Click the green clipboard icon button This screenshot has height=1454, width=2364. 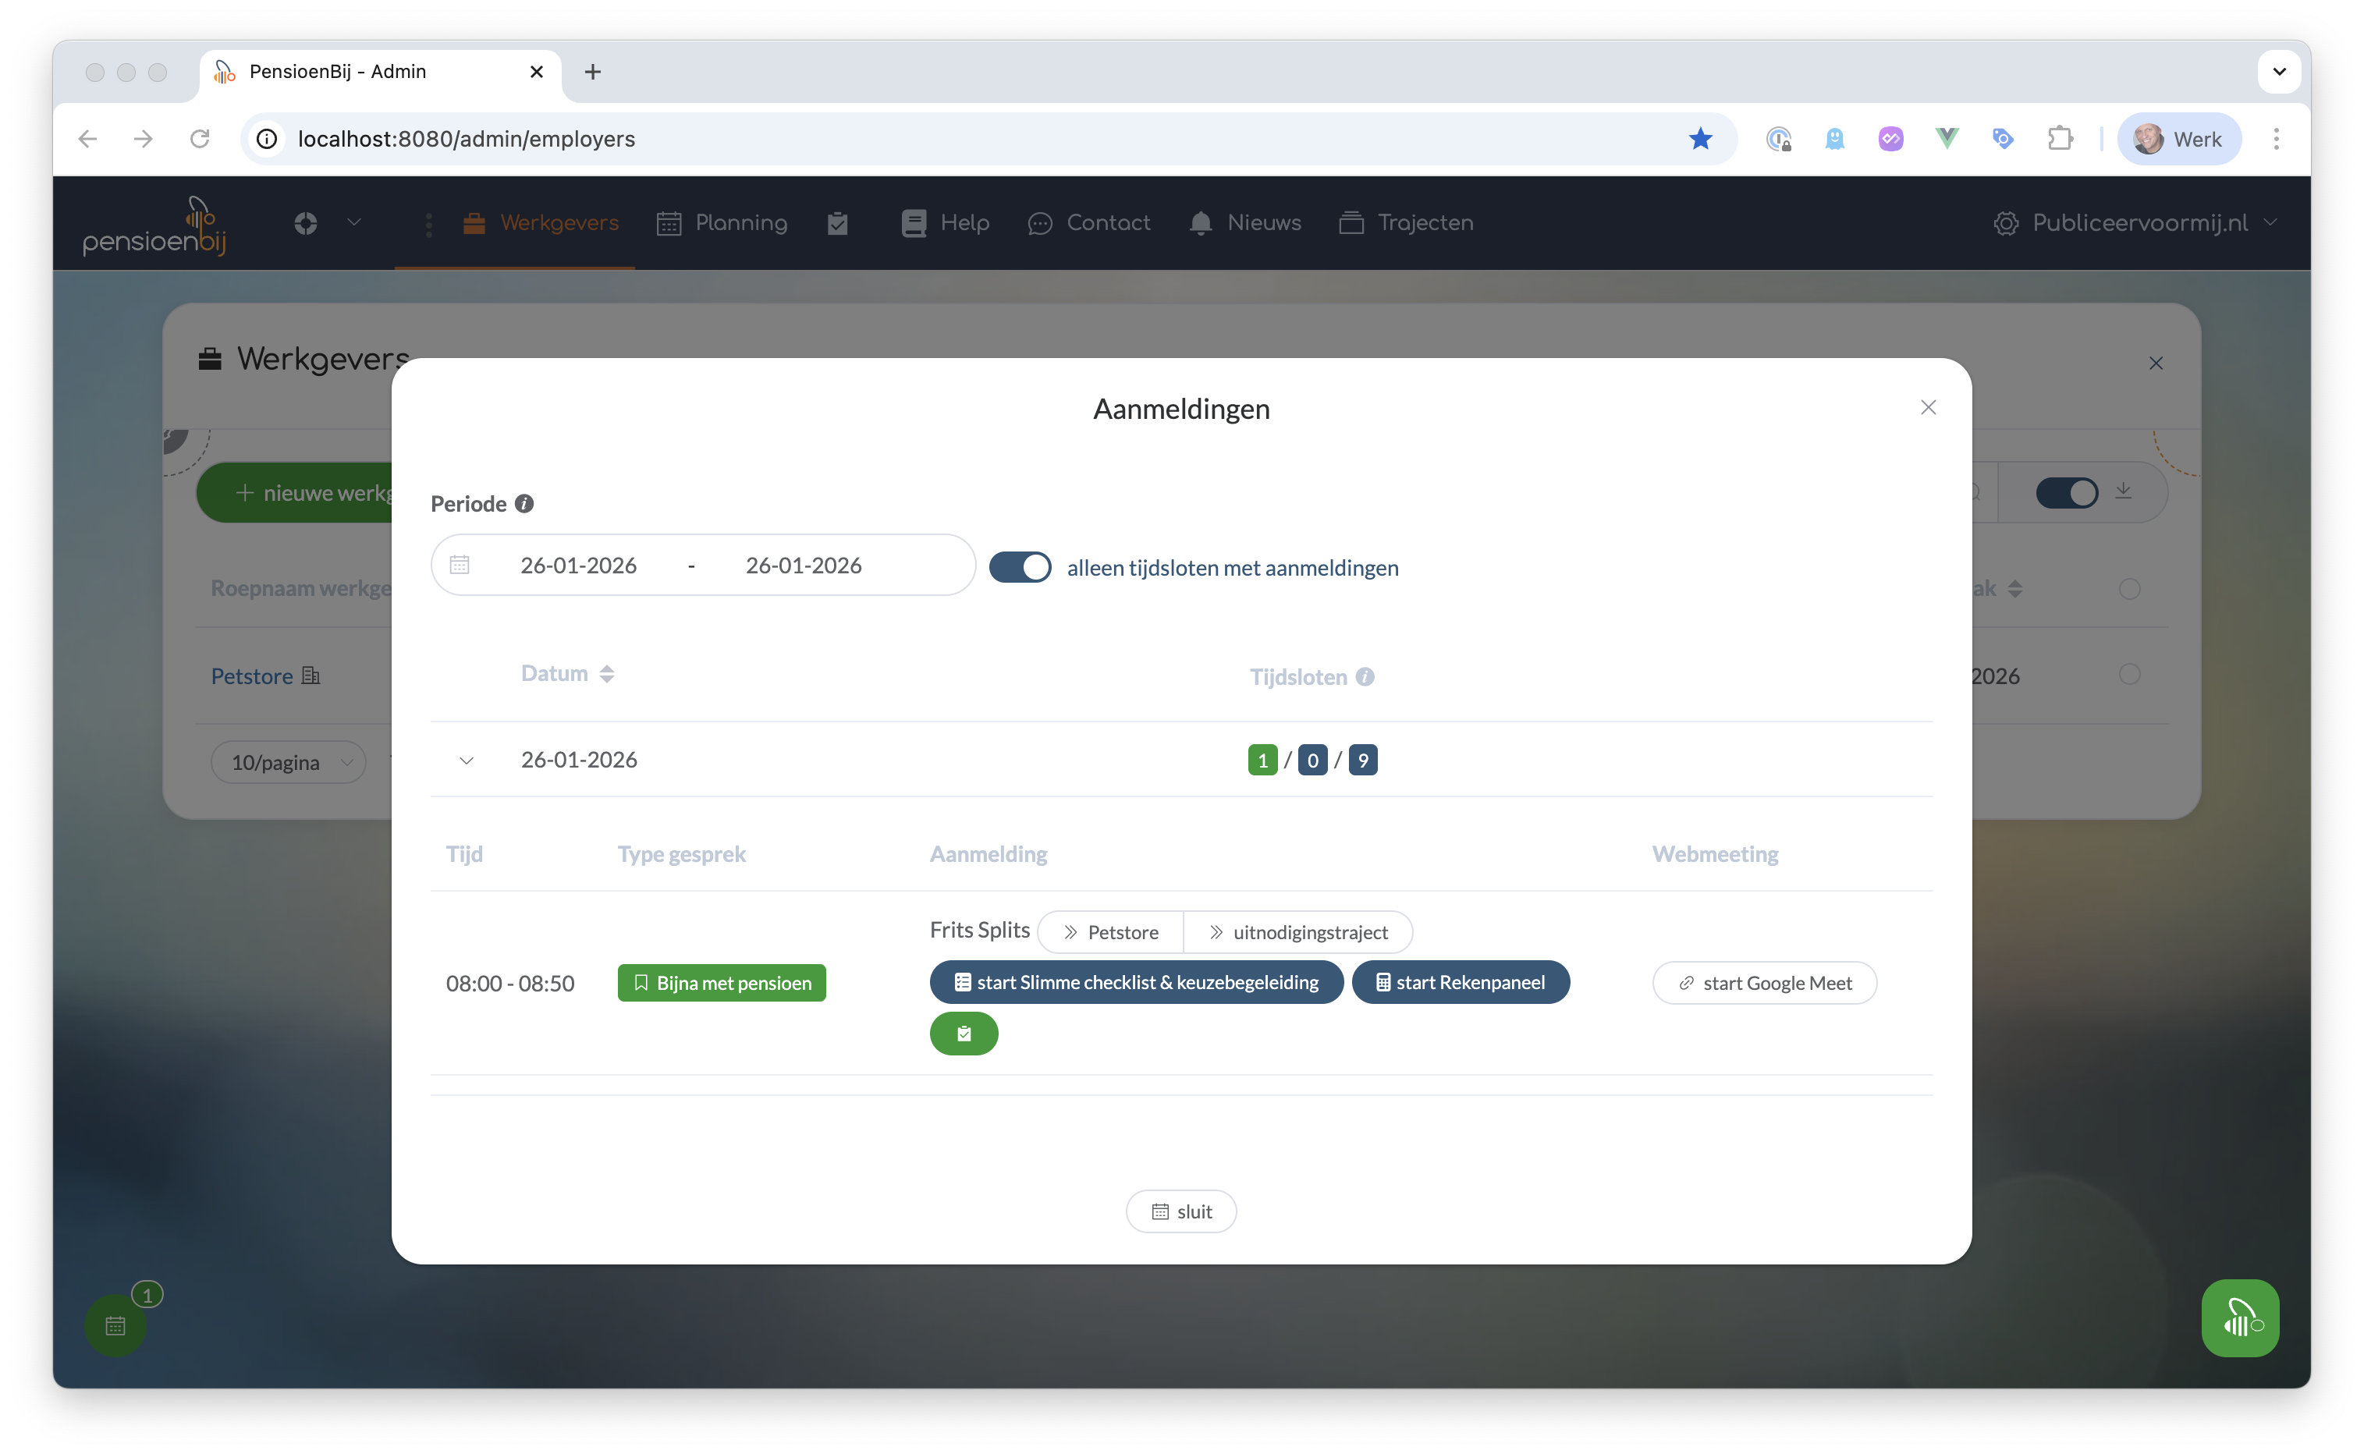point(964,1034)
